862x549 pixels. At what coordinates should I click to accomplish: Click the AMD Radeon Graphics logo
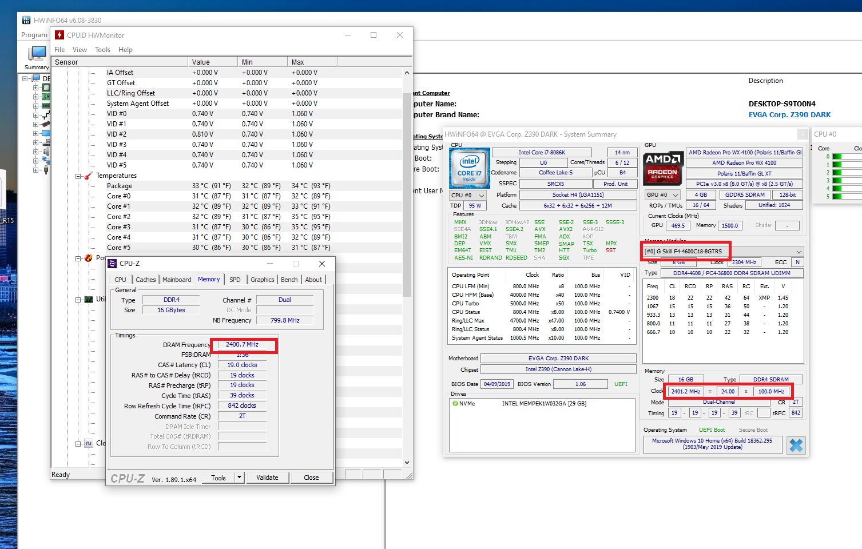(662, 168)
